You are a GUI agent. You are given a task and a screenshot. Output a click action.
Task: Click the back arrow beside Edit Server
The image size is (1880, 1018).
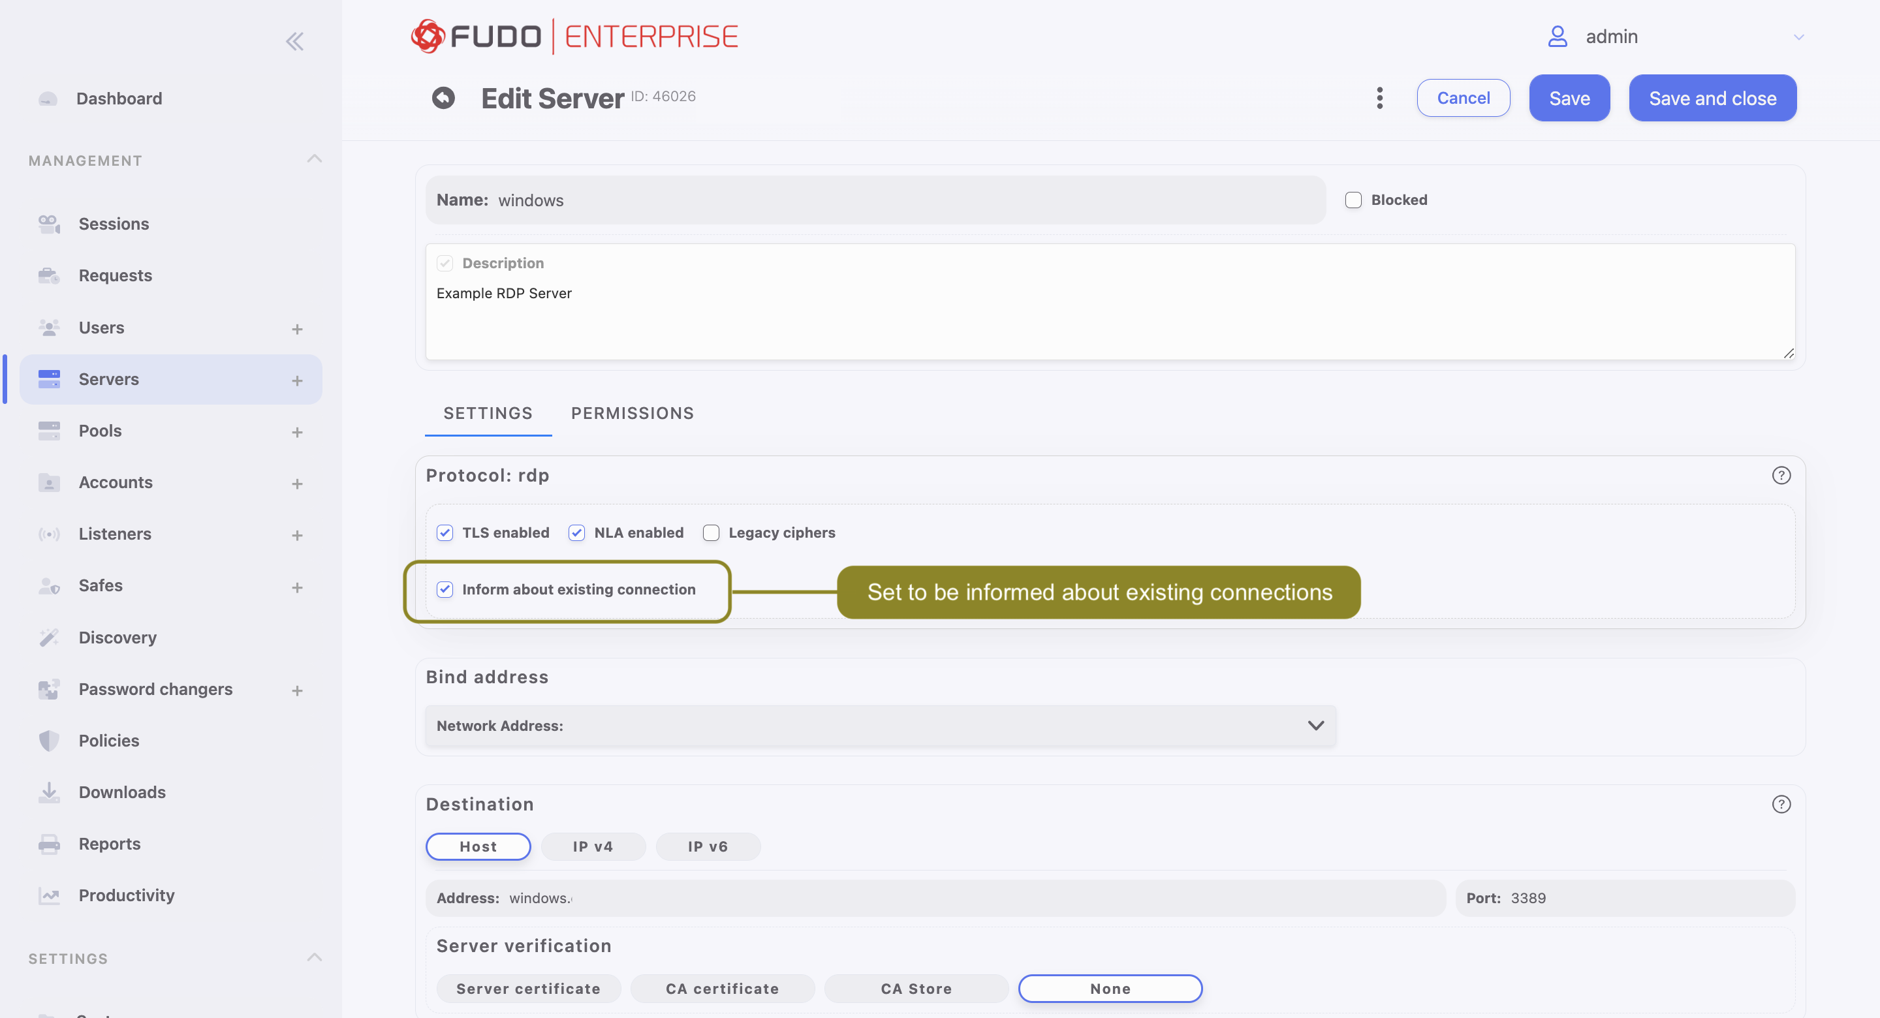point(443,98)
